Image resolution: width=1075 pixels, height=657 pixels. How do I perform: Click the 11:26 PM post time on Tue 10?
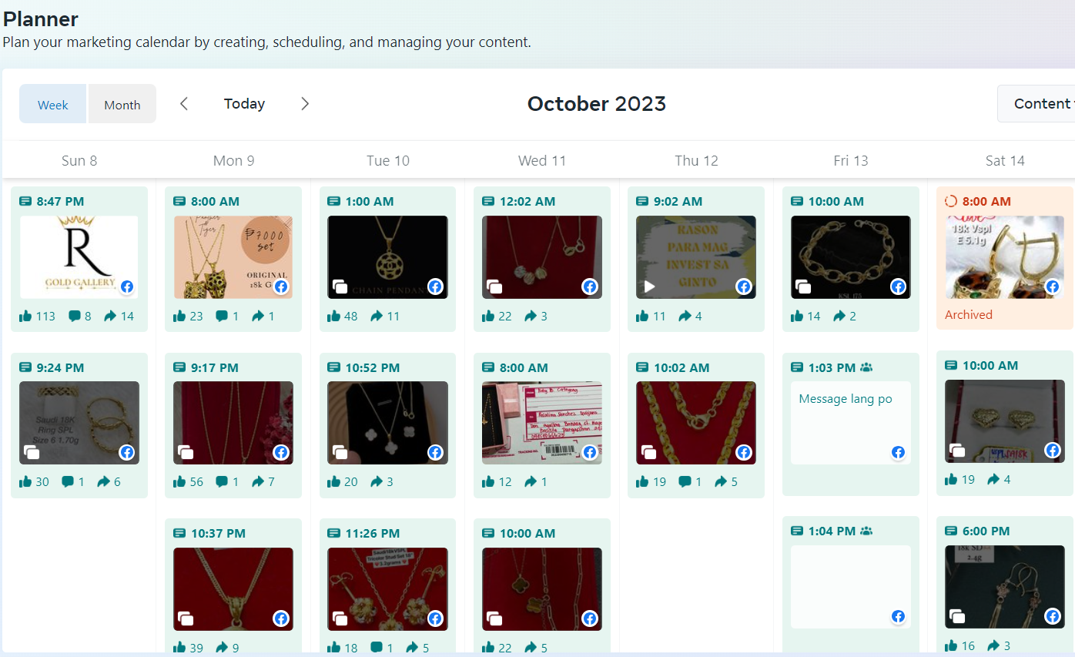coord(373,533)
